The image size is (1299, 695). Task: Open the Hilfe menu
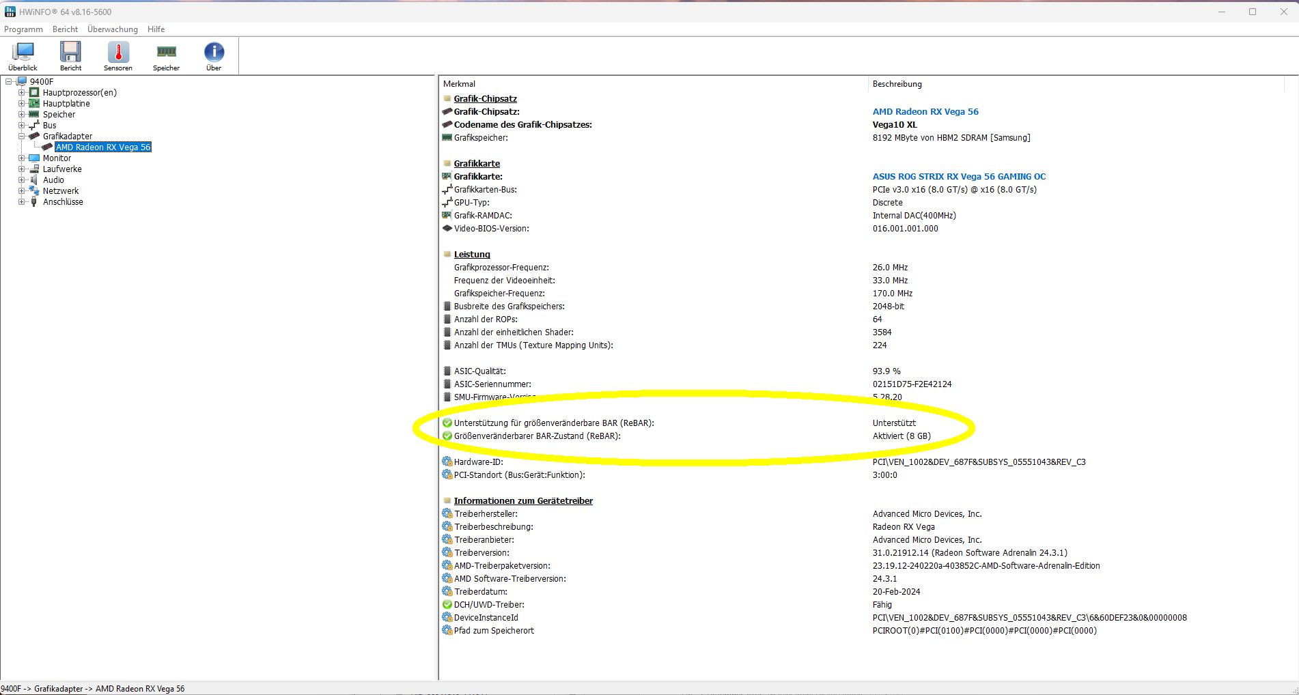[156, 29]
